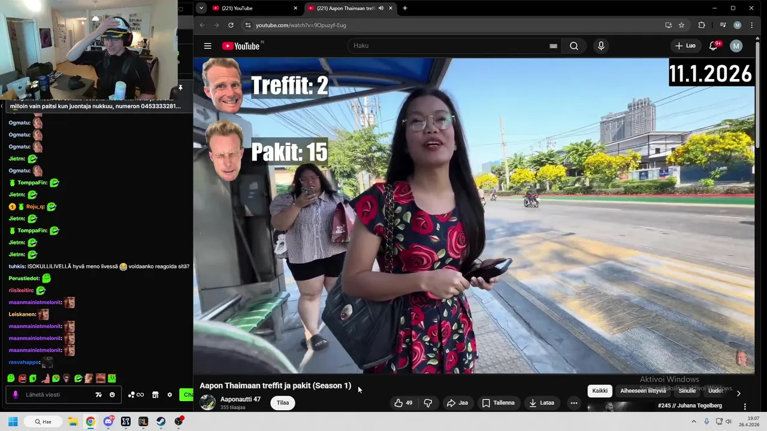Viewport: 767px width, 431px height.
Task: Reload the page in Chrome
Action: click(x=231, y=25)
